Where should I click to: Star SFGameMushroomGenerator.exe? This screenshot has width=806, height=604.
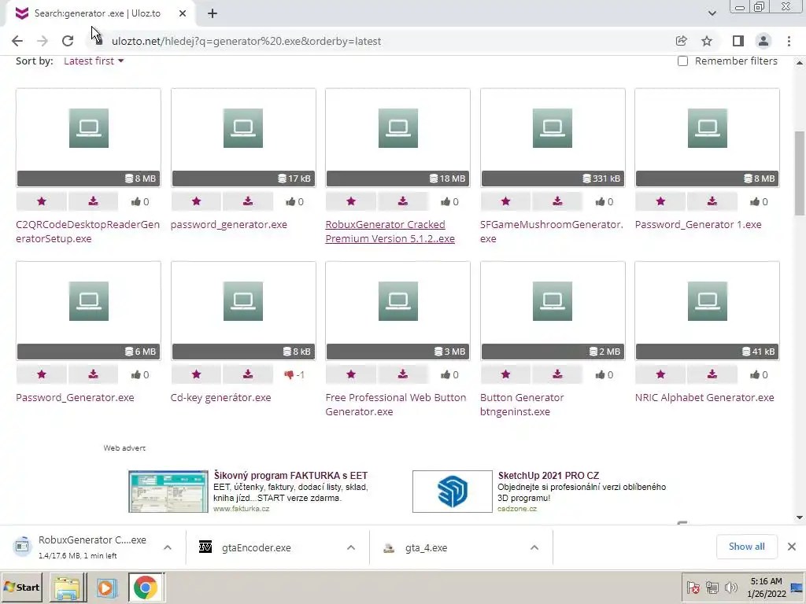coord(506,201)
